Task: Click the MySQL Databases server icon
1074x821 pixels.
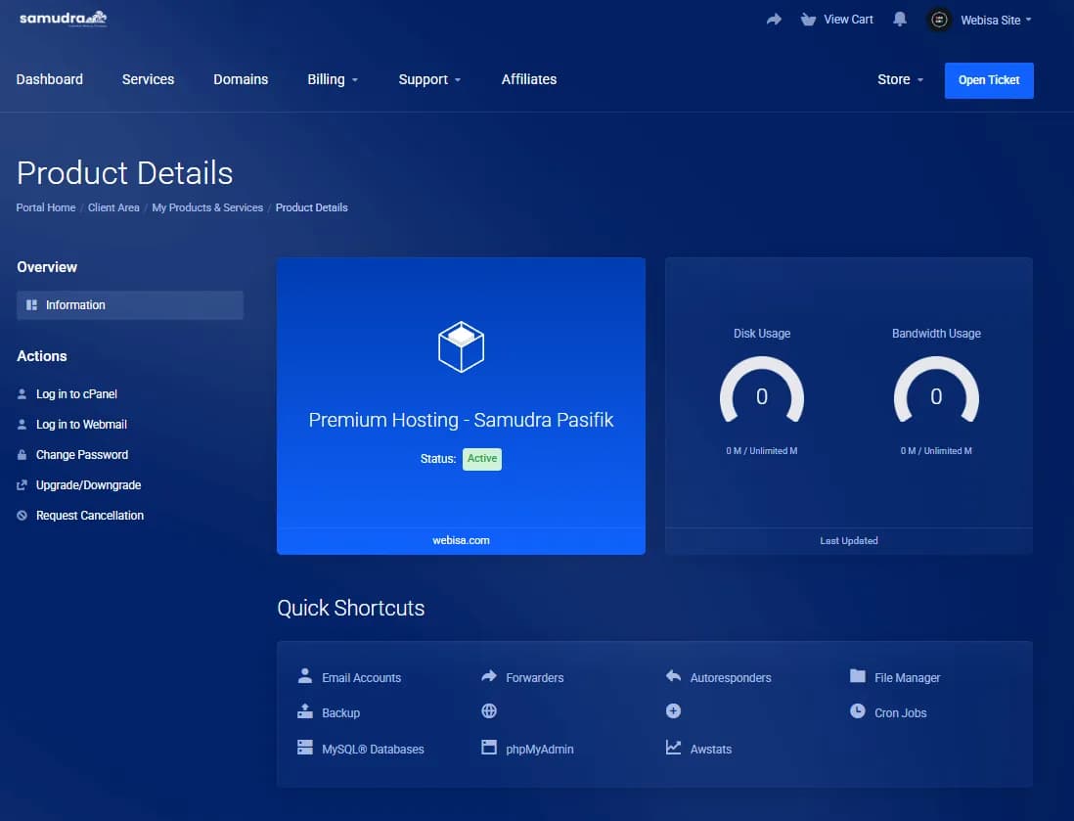Action: coord(305,748)
